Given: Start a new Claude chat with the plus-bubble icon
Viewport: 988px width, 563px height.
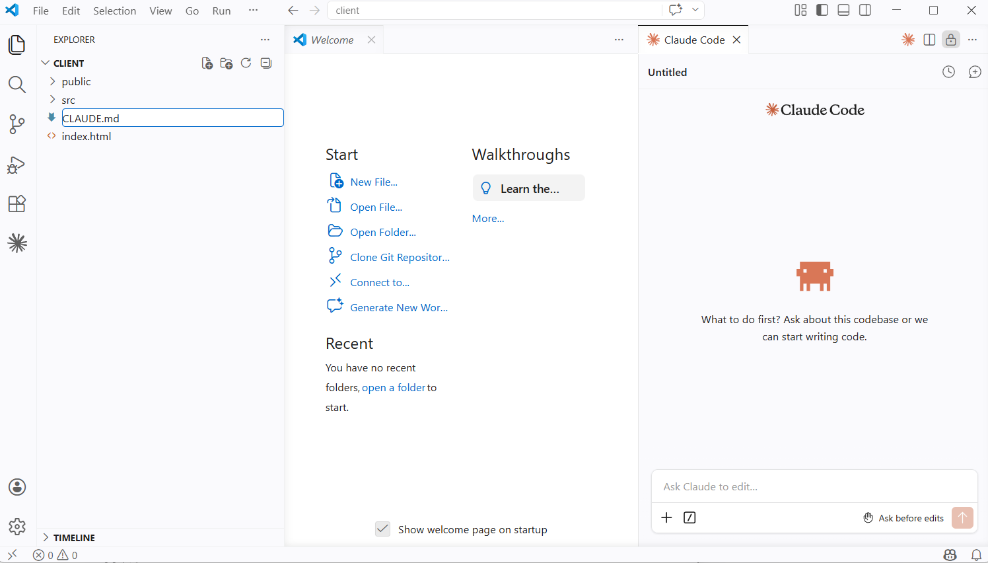Looking at the screenshot, I should 975,71.
